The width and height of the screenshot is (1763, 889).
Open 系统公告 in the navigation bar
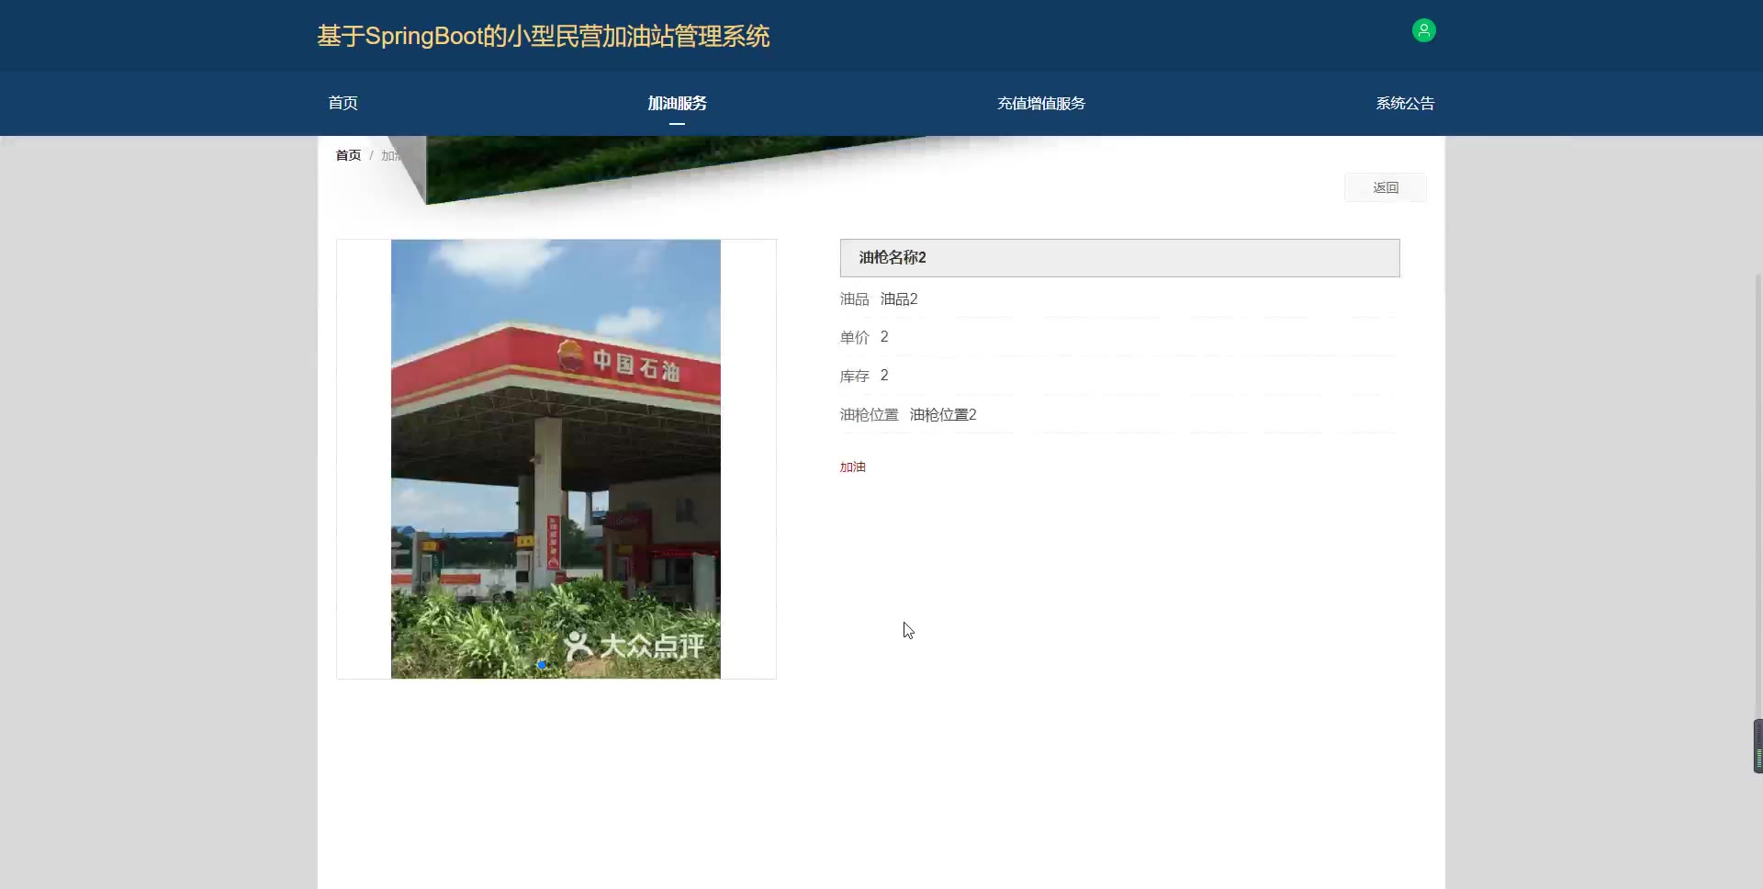point(1405,103)
